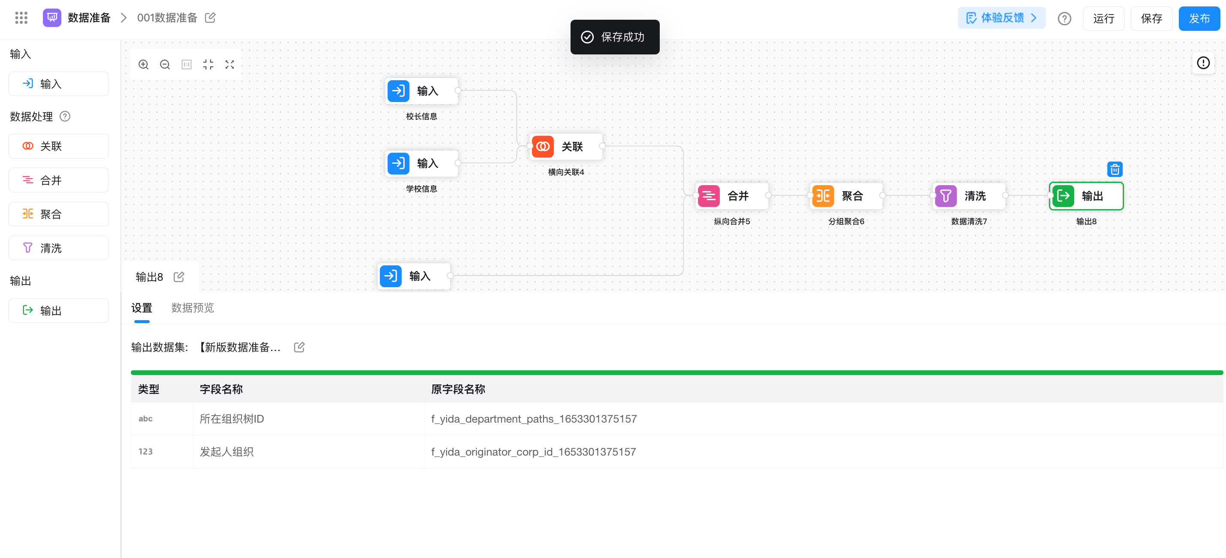Click the purple 数据准备 app icon
1226x558 pixels.
[x=52, y=18]
